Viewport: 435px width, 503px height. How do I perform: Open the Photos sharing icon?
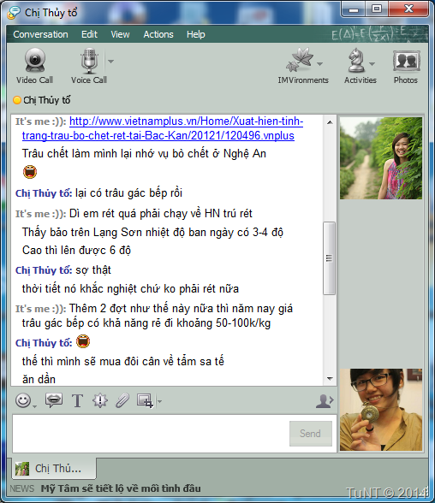coord(406,61)
